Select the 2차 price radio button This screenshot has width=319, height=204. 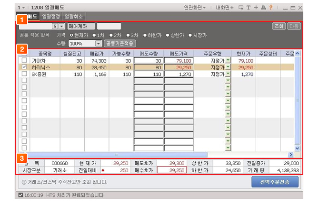[x=111, y=35]
